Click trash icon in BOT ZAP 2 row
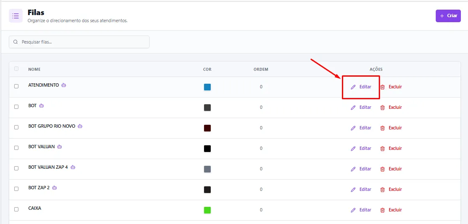468x224 pixels. point(383,190)
